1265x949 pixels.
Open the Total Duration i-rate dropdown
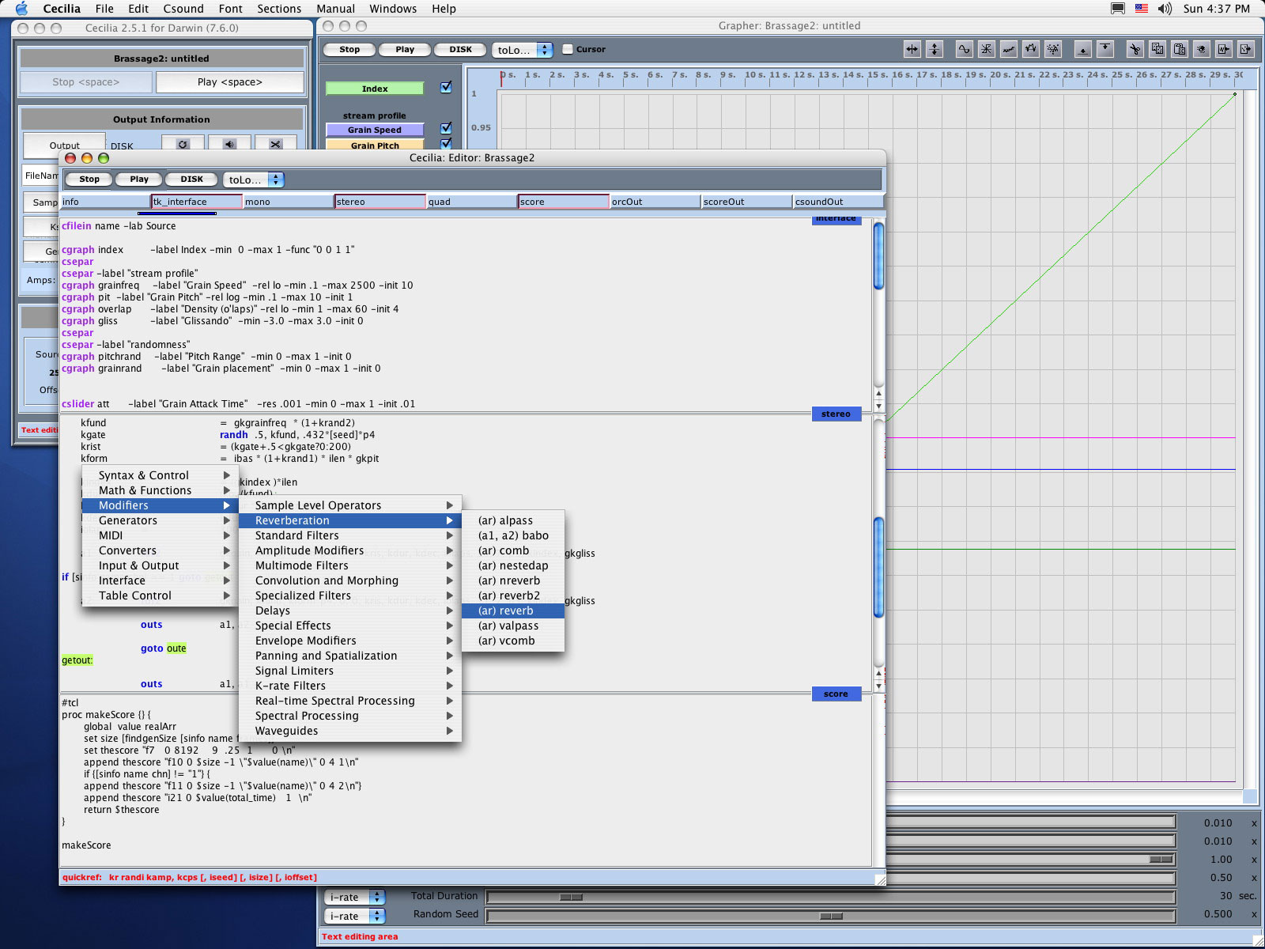point(355,897)
